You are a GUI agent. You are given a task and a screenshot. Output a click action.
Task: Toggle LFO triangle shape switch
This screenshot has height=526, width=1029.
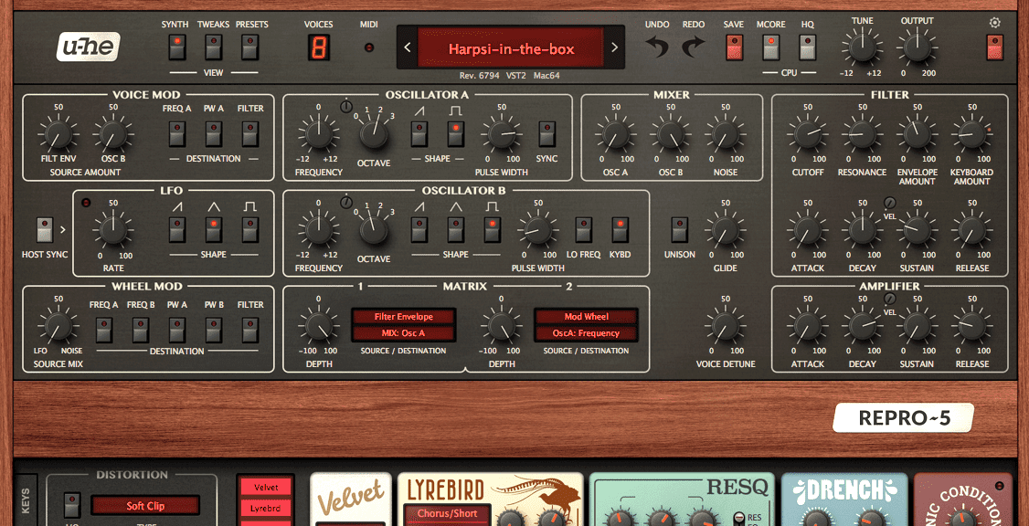pos(213,230)
